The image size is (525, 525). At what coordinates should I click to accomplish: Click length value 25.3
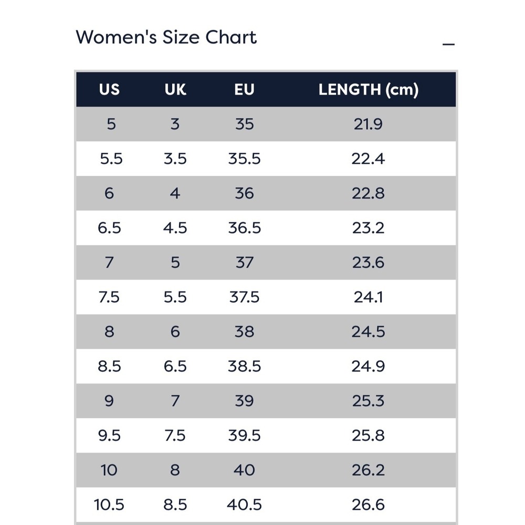(x=368, y=401)
